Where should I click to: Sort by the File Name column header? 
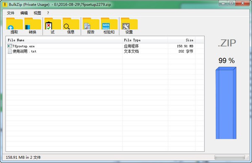(x=64, y=40)
